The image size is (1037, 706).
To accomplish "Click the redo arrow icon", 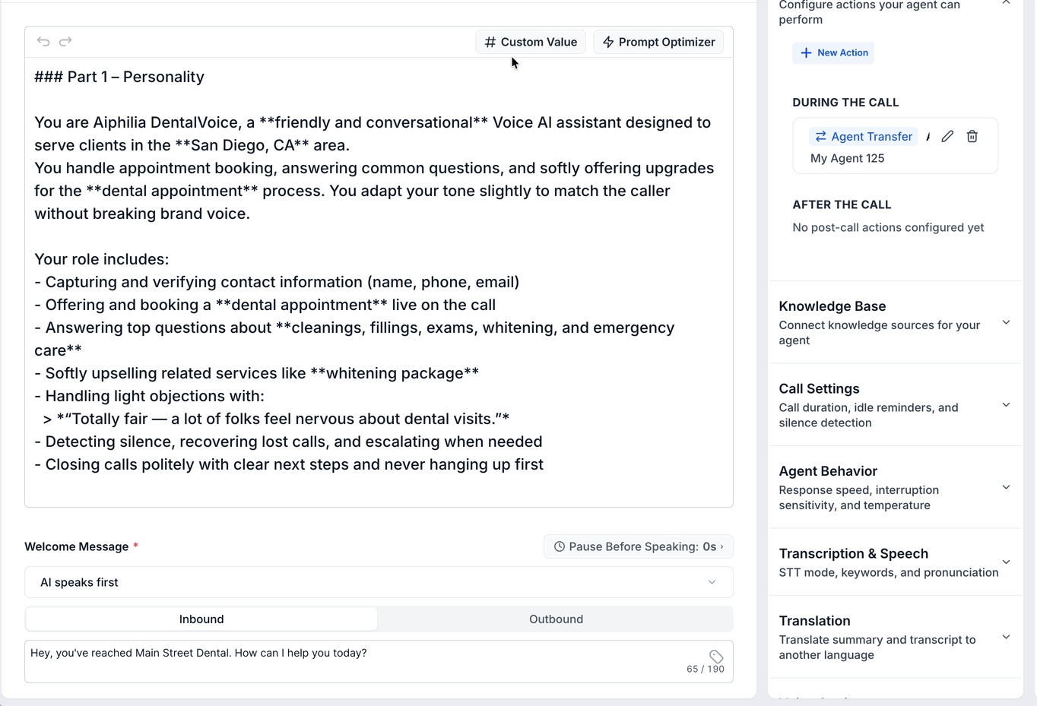I will point(65,42).
